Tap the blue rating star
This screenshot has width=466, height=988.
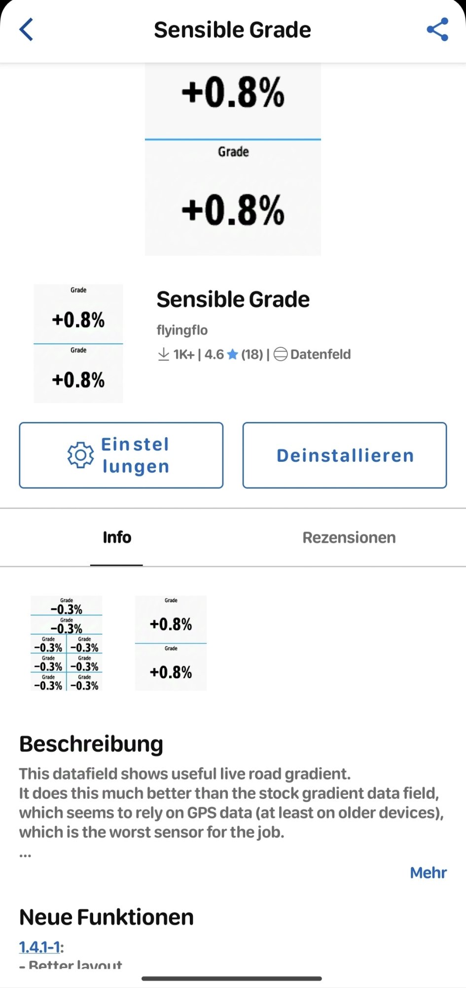[x=233, y=354]
